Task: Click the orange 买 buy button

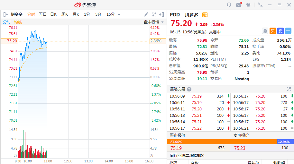Action: [x=272, y=31]
